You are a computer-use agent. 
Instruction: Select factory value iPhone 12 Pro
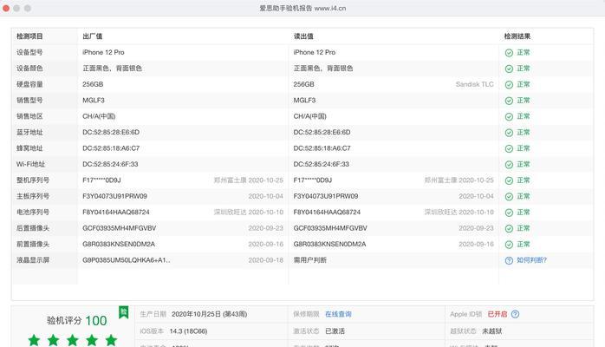pos(103,52)
